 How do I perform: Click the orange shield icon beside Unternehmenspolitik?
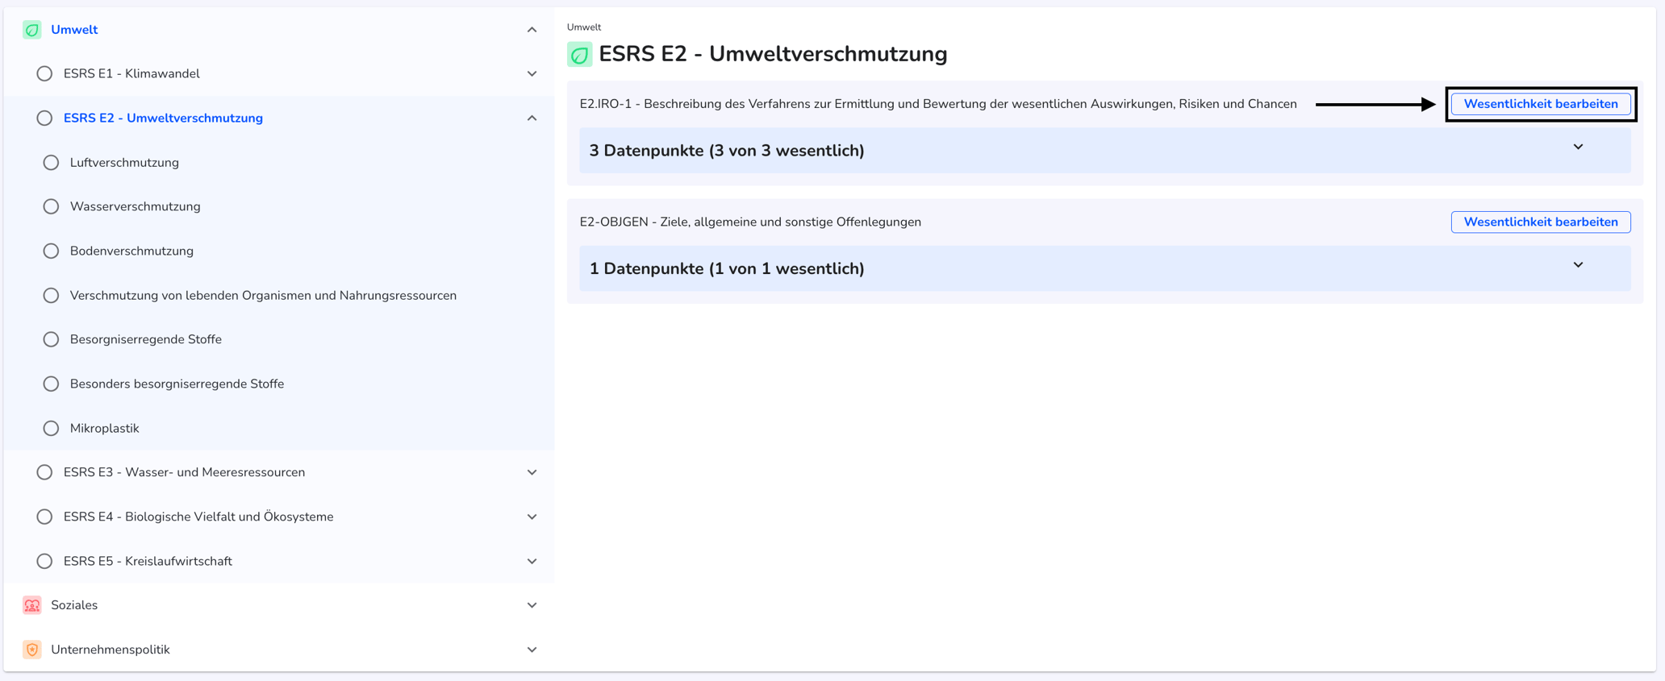(32, 650)
